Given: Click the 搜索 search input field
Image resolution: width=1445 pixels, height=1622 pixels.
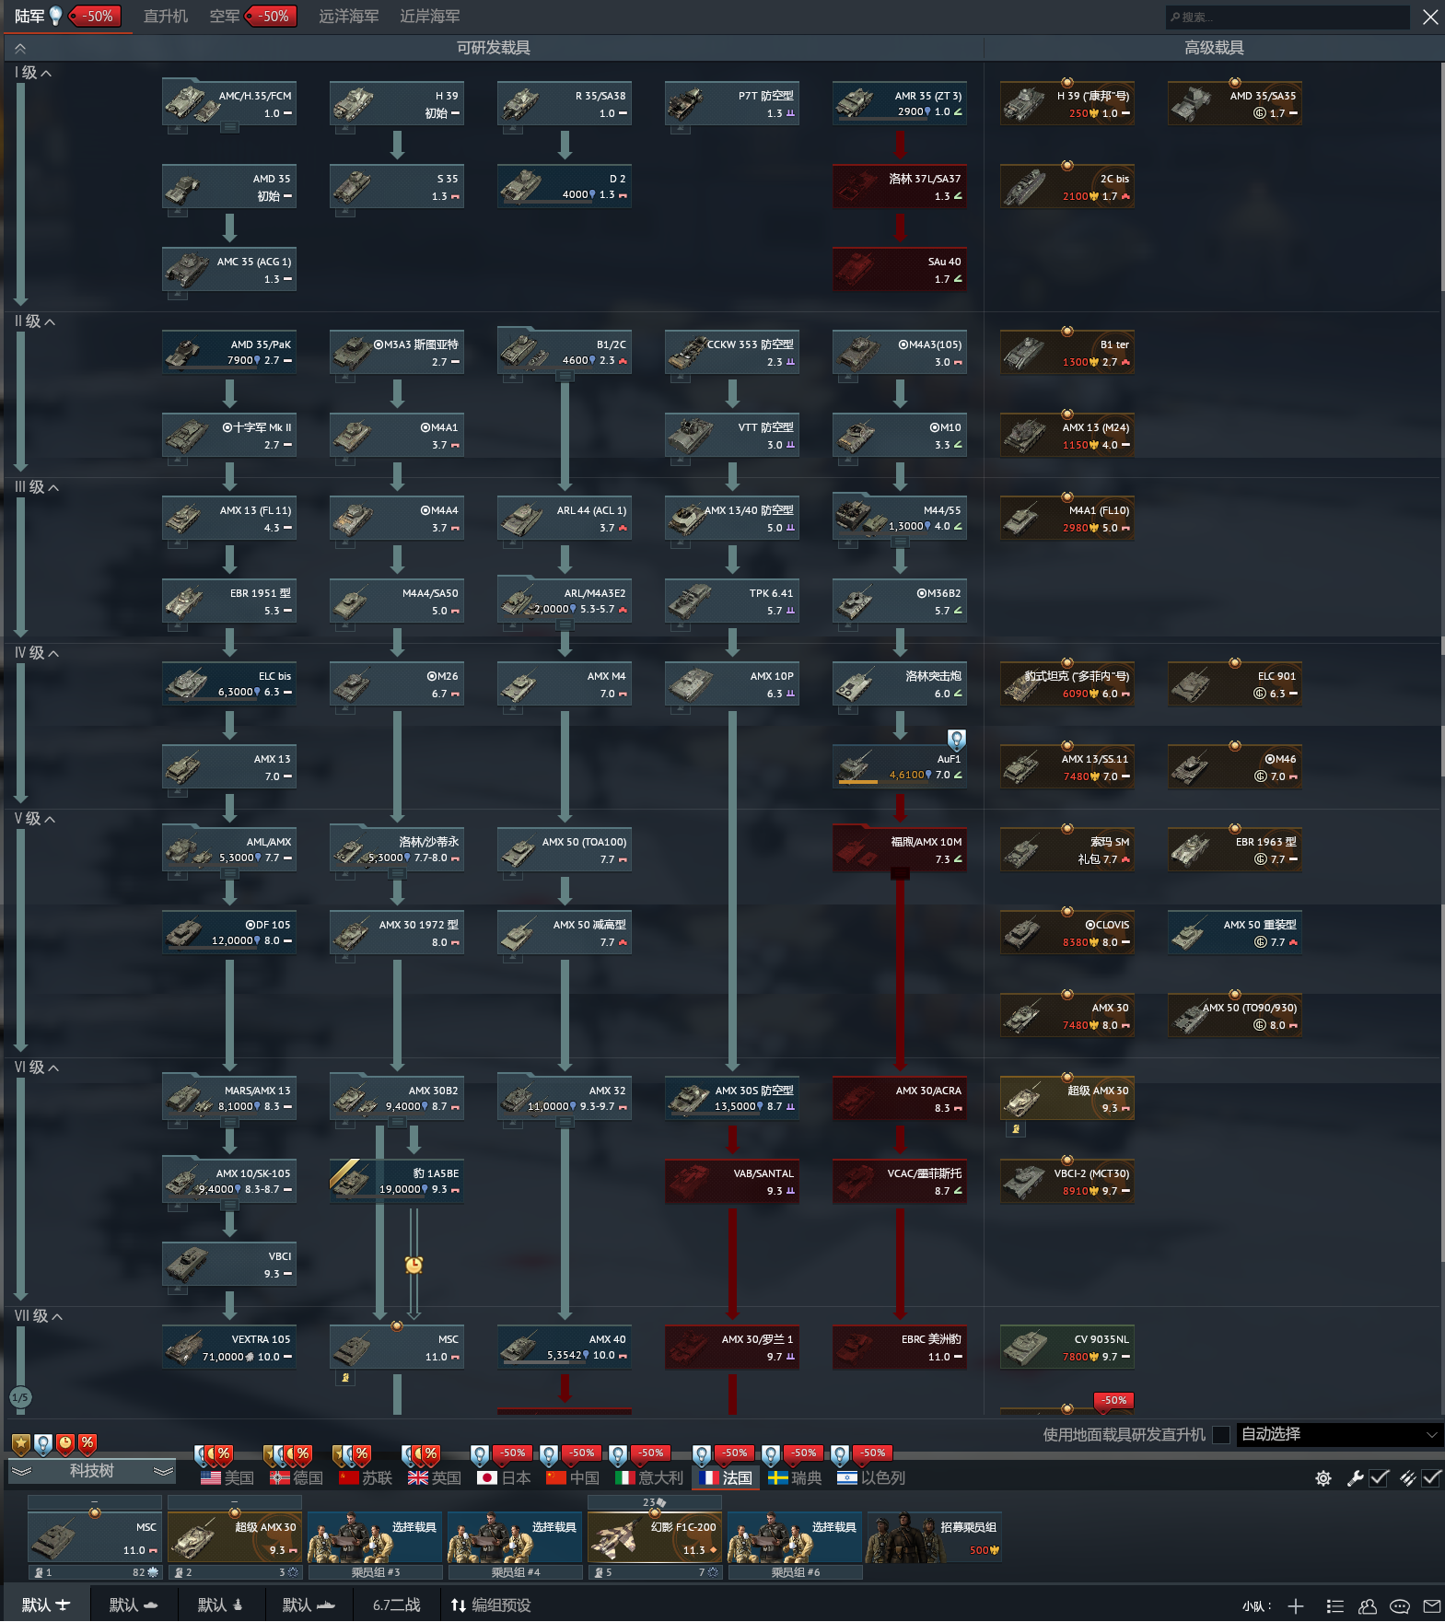Looking at the screenshot, I should point(1288,17).
